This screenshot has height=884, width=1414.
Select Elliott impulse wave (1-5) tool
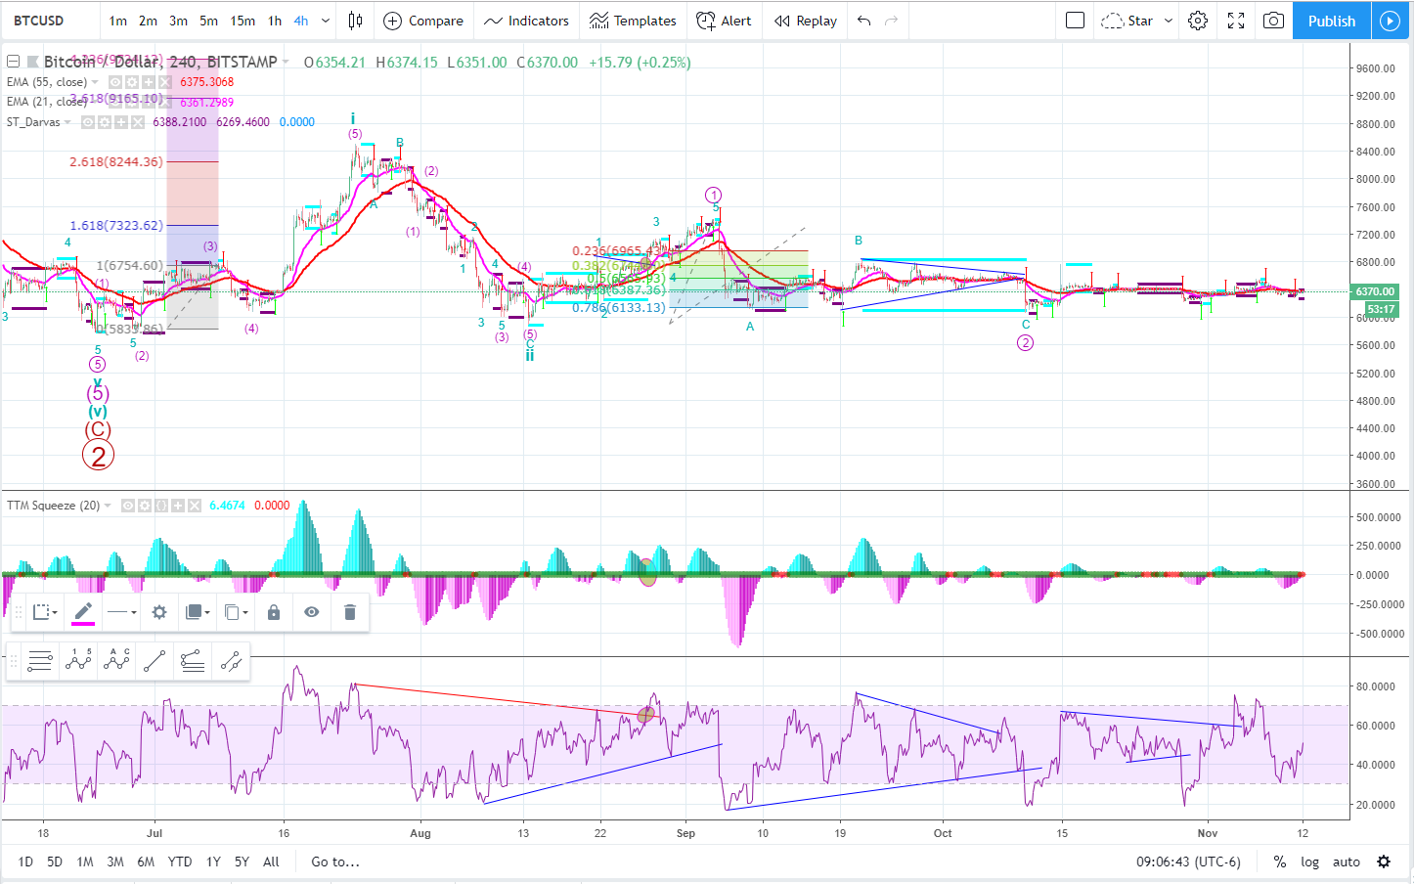coord(78,661)
